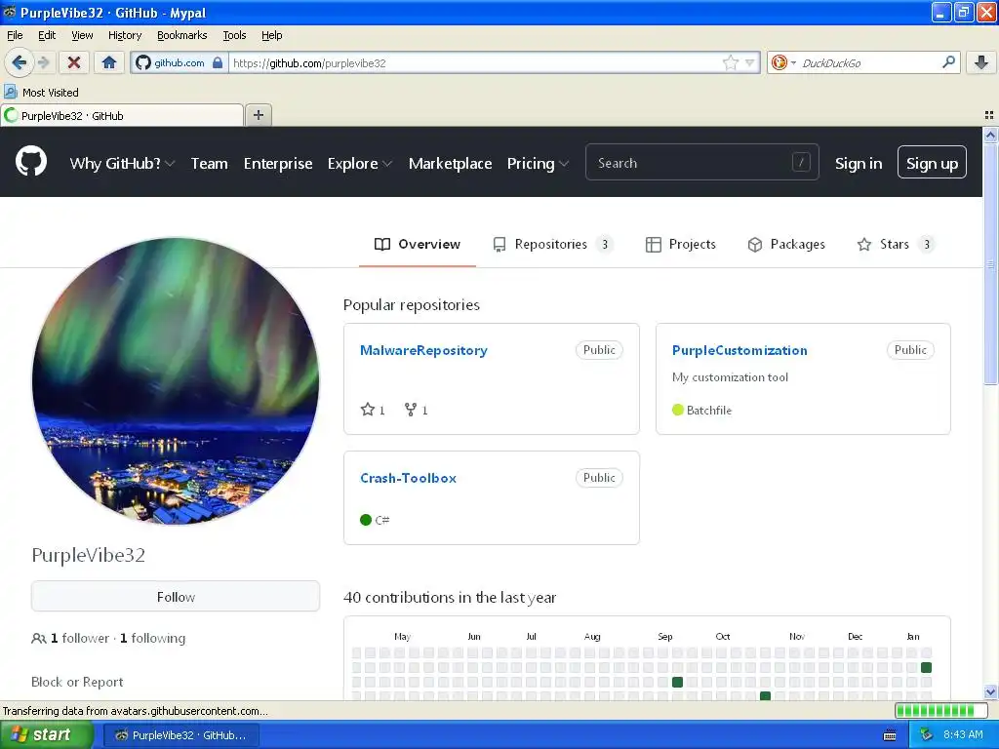Expand the Why GitHub? menu
The height and width of the screenshot is (749, 999).
tap(122, 164)
